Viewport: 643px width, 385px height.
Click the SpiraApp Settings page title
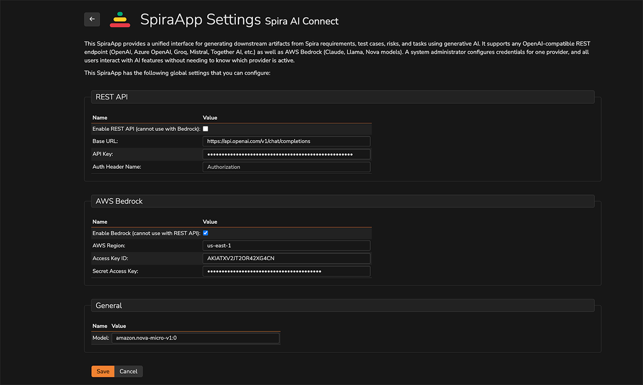click(x=200, y=20)
